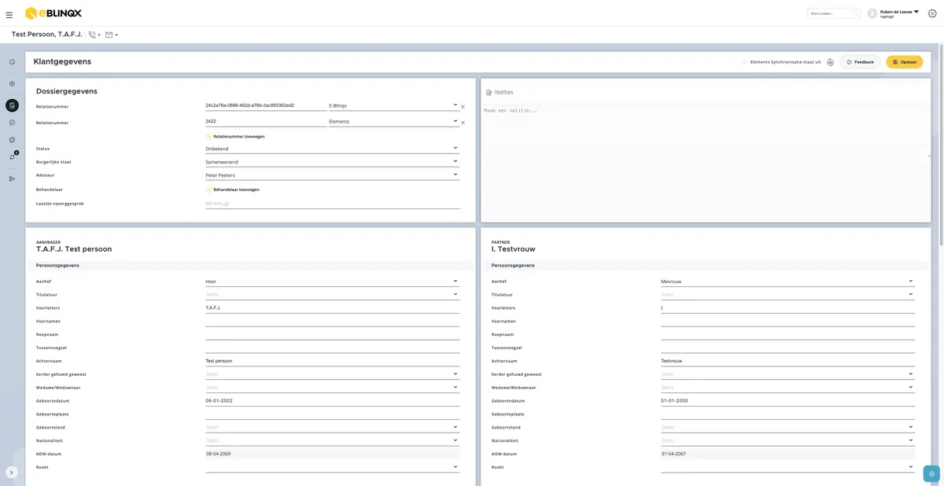
Task: Open the Aanhef dropdown showing Heer
Action: coord(332,282)
